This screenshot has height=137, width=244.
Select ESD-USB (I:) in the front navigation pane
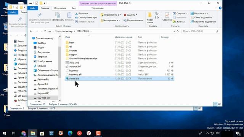[x=43, y=98]
